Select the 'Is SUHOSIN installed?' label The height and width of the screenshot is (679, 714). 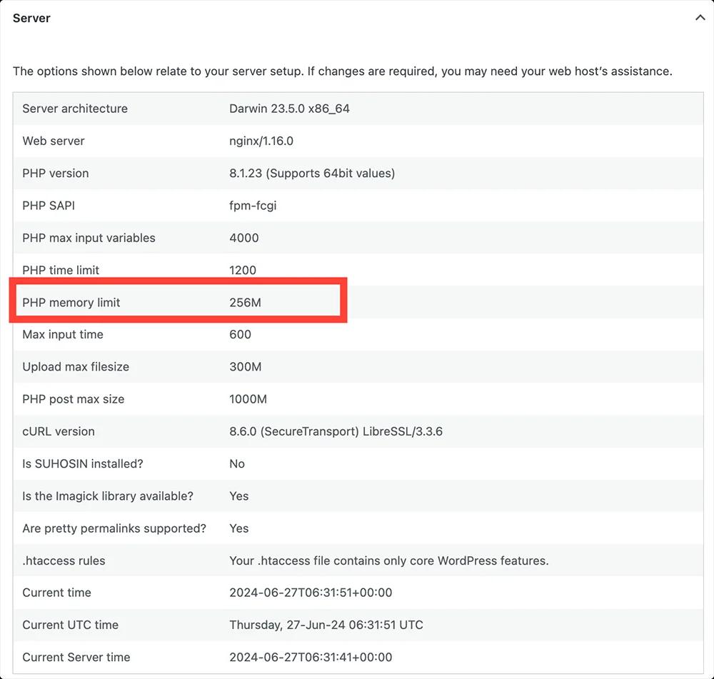pyautogui.click(x=82, y=464)
